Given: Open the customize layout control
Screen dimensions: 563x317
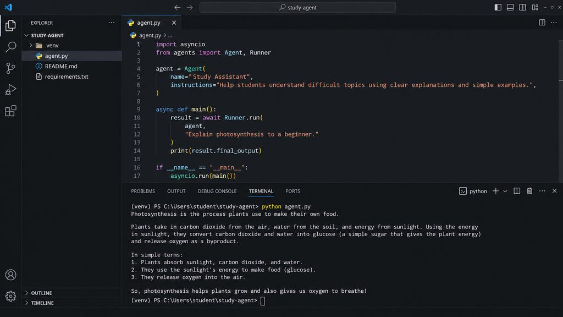Looking at the screenshot, I should point(535,7).
